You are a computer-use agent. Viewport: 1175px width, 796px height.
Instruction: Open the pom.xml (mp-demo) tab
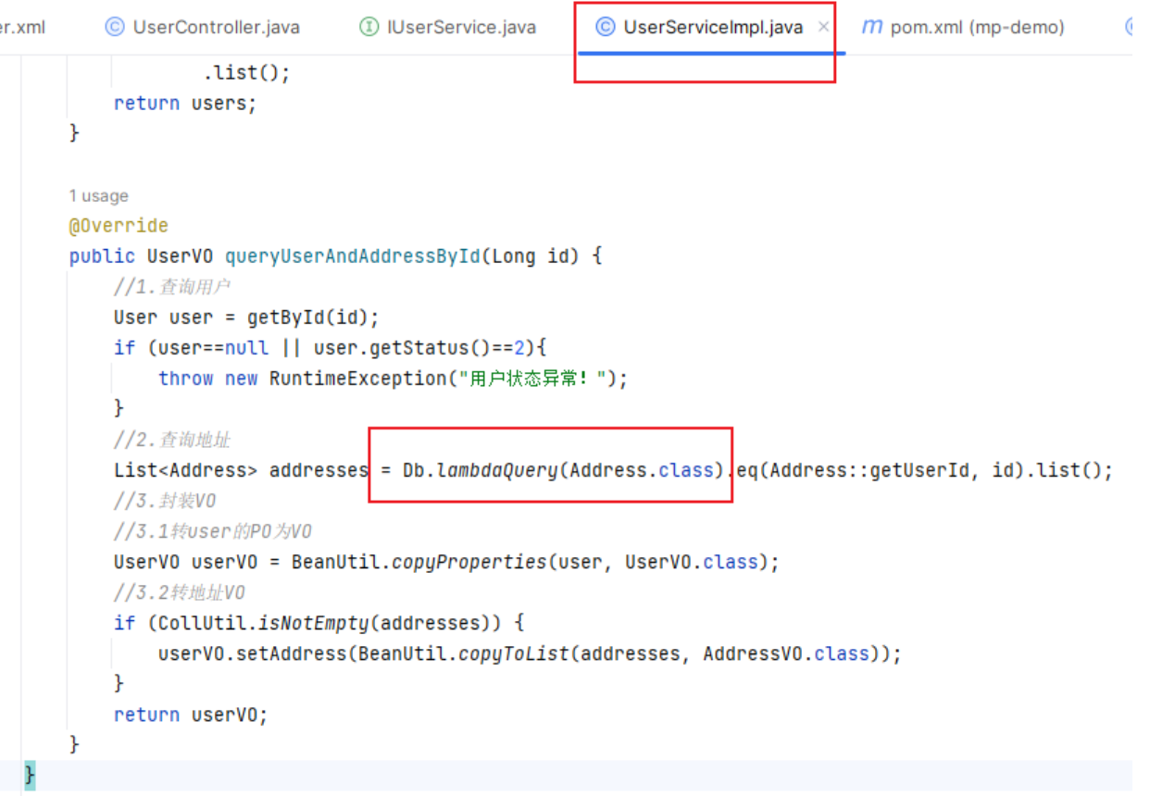977,27
